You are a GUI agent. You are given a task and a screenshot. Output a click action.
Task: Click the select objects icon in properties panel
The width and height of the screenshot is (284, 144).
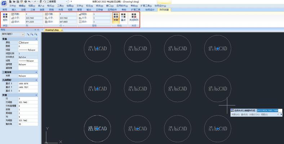point(32,34)
